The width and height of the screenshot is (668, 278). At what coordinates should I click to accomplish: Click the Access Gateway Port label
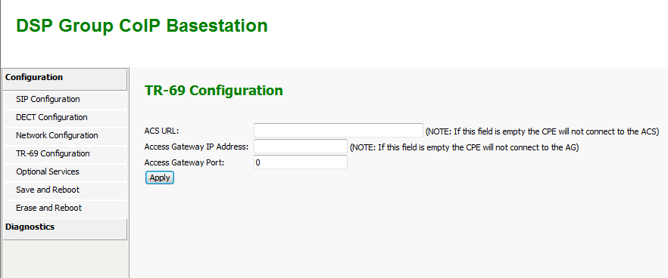[184, 163]
